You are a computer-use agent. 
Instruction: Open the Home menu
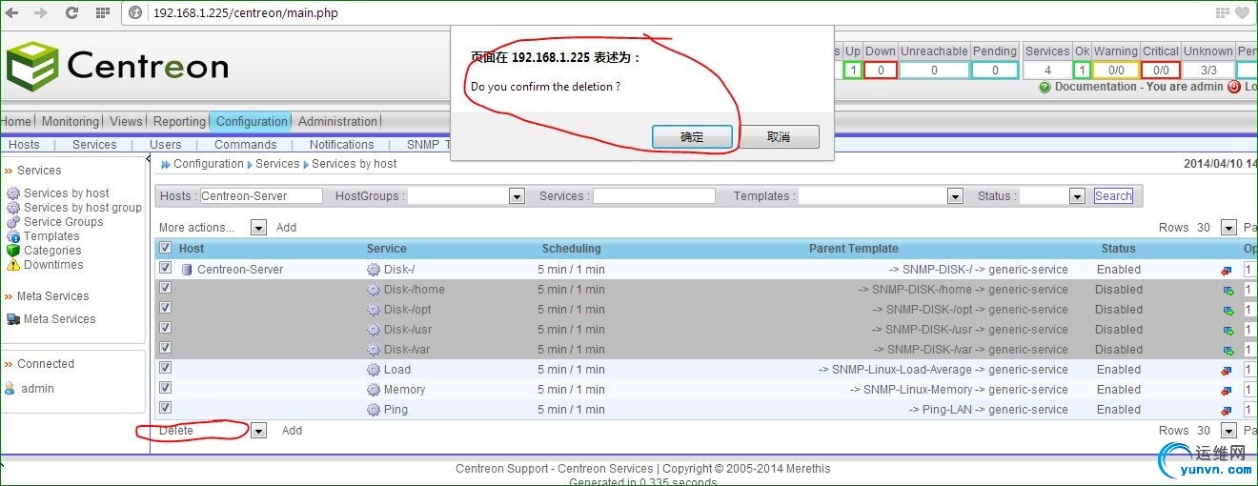[16, 121]
